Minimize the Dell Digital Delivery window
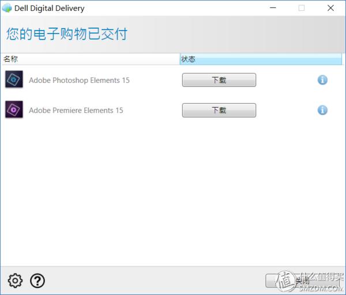 pos(273,8)
